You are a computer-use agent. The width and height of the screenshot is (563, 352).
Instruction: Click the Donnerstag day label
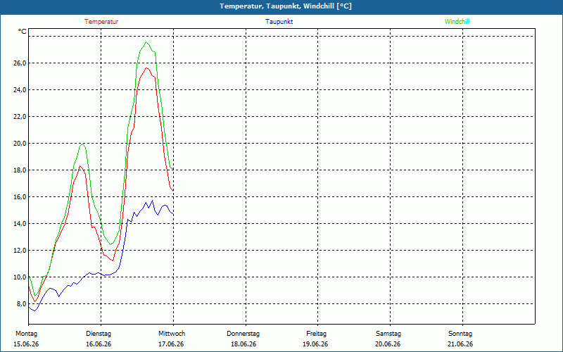point(243,334)
